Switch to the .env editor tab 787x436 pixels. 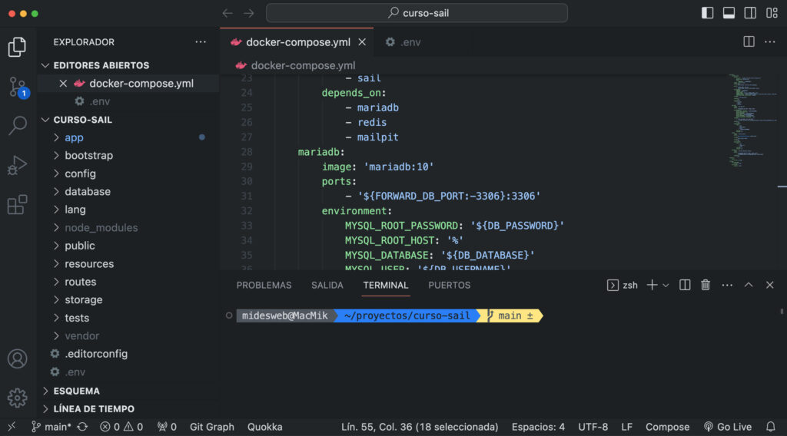click(412, 42)
